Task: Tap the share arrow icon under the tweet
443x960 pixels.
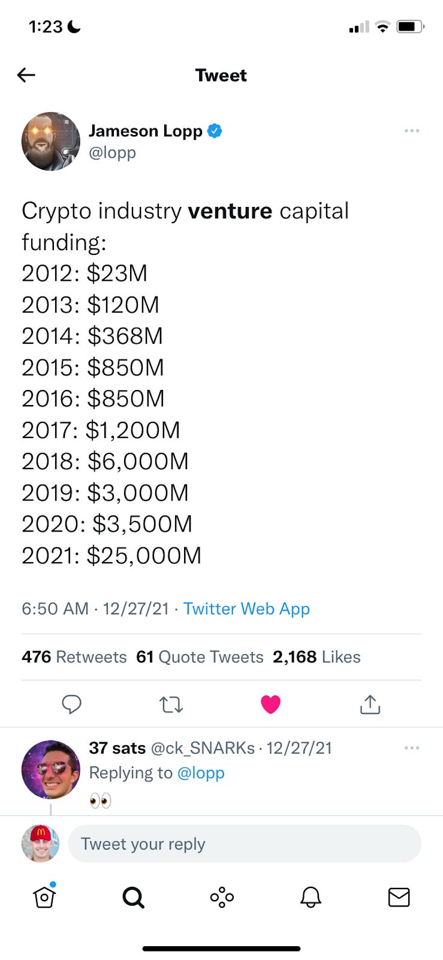Action: [370, 704]
